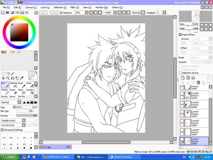The width and height of the screenshot is (213, 160).
Task: Choose the Eraser tool
Action: point(14,91)
